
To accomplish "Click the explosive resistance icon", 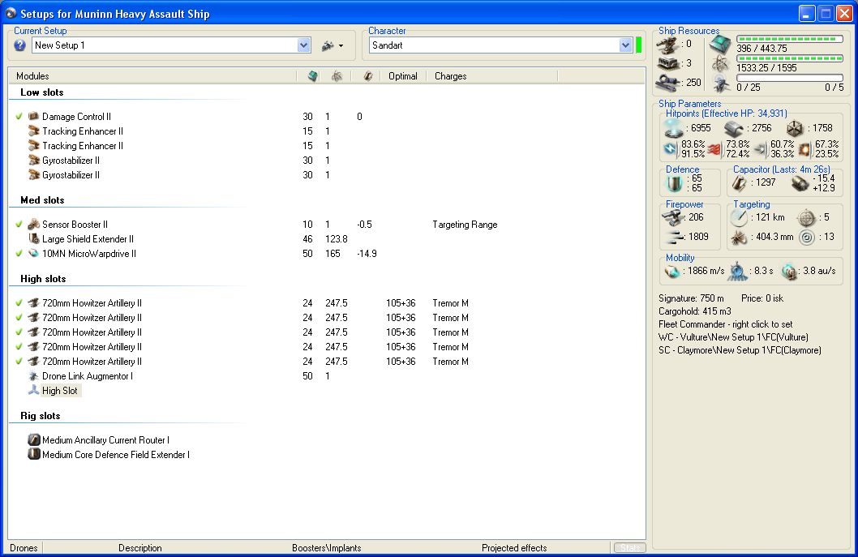I will pyautogui.click(x=805, y=149).
